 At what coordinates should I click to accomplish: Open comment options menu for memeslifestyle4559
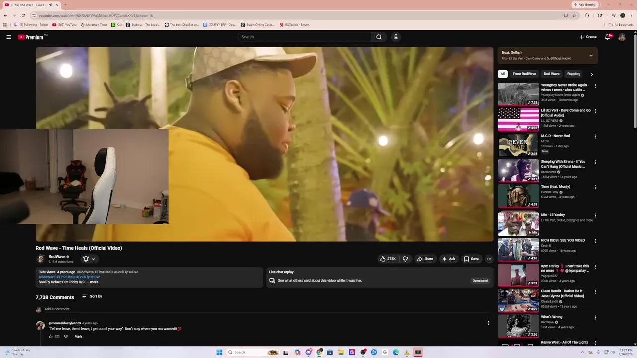(x=488, y=323)
